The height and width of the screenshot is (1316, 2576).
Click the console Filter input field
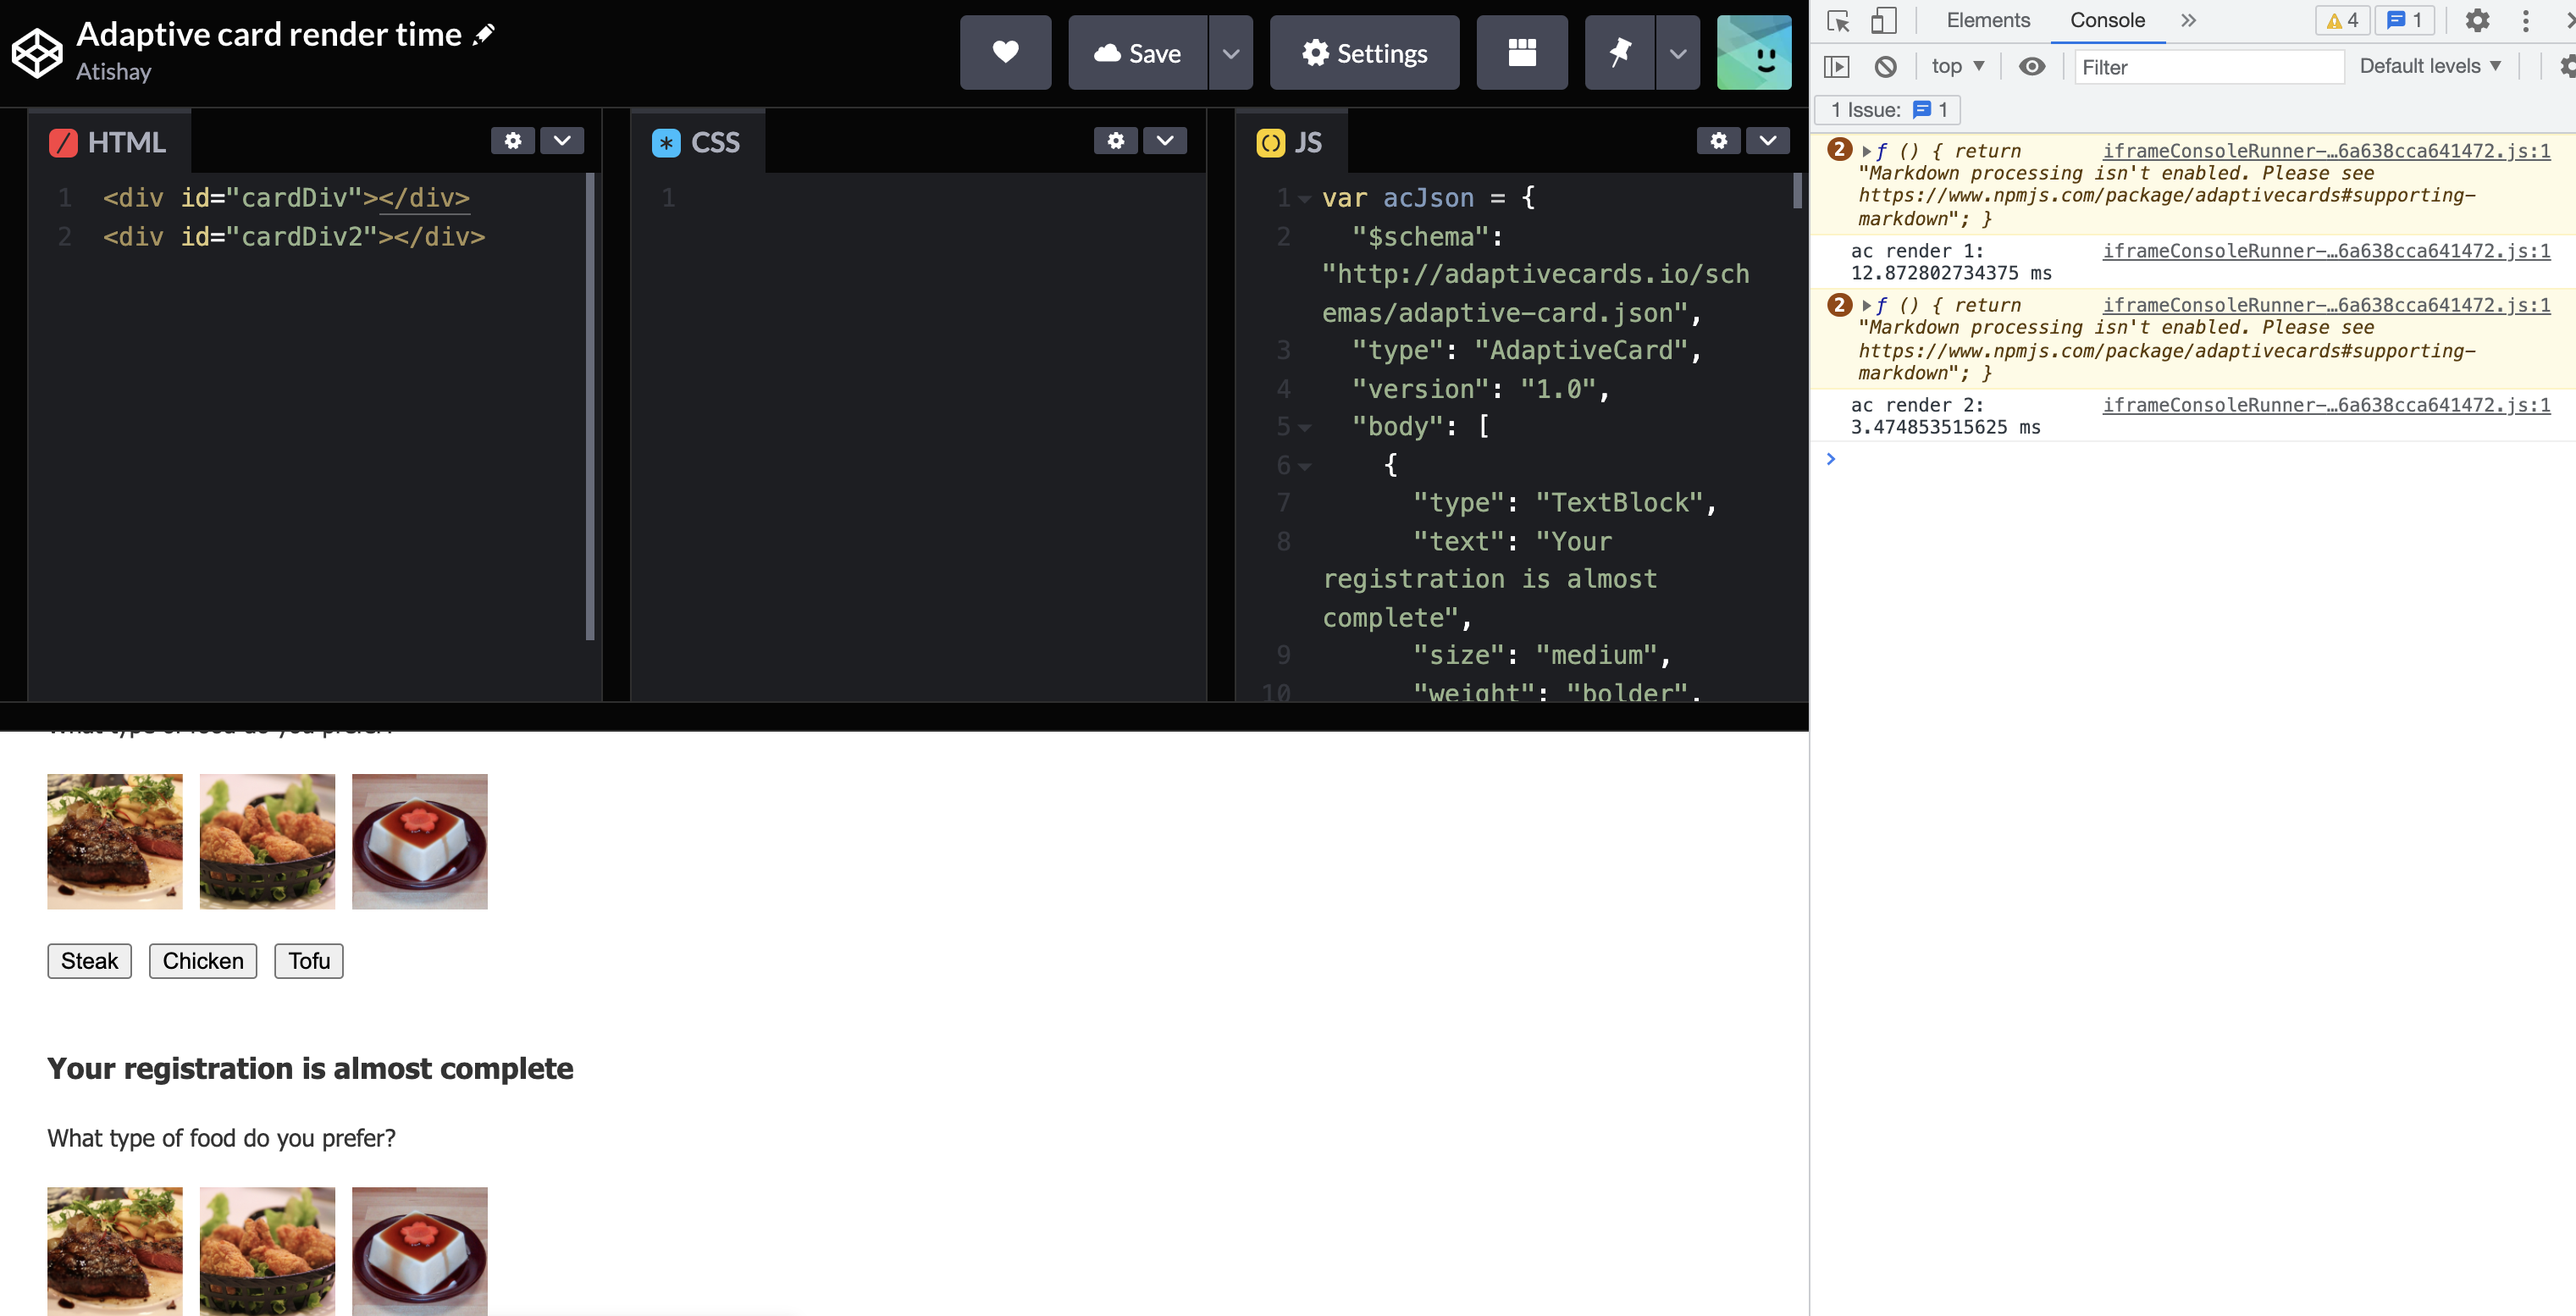(2208, 67)
